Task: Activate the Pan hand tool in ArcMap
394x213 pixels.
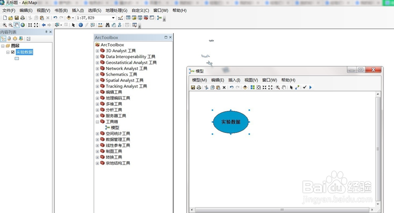Action: (x=17, y=25)
